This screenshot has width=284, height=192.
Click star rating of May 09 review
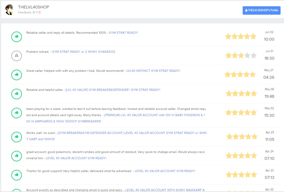point(241,94)
